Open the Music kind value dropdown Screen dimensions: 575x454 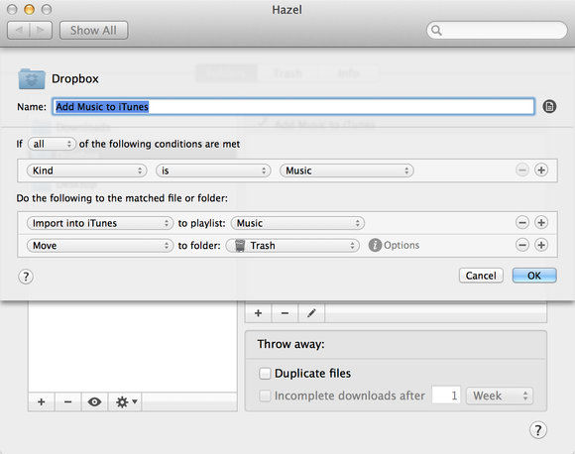click(347, 170)
